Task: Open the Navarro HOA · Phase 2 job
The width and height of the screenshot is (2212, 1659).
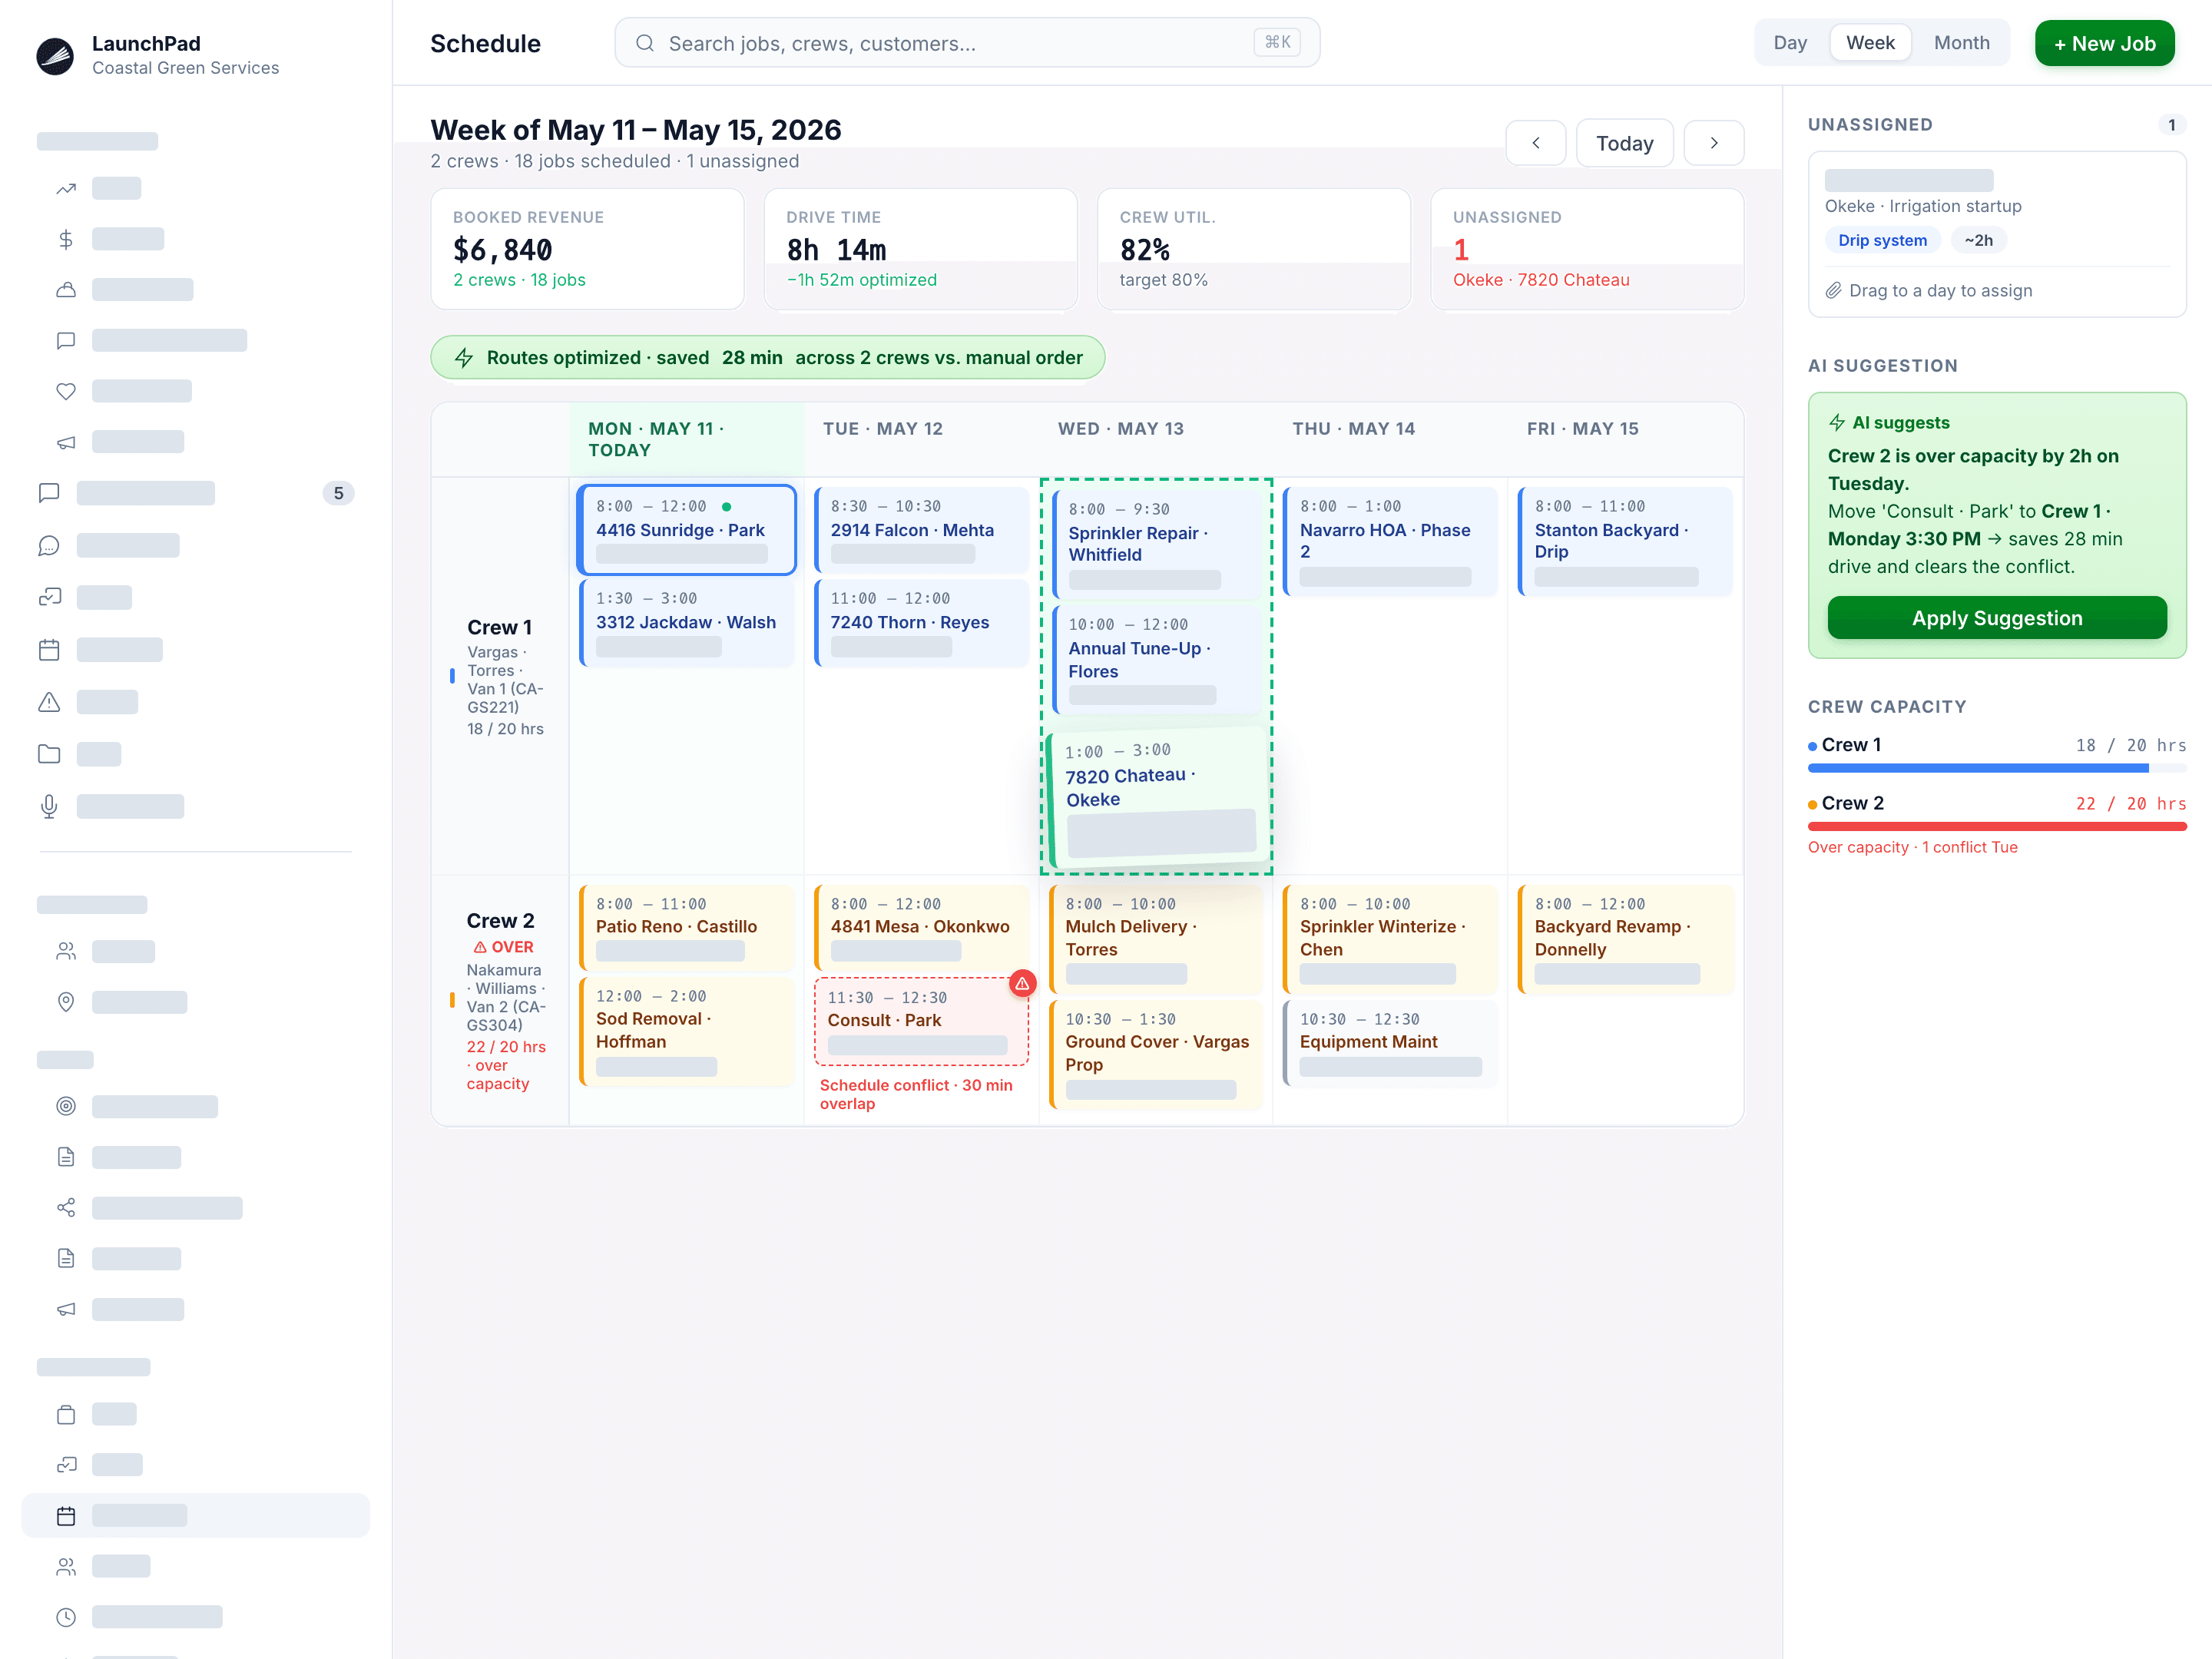Action: click(x=1390, y=541)
